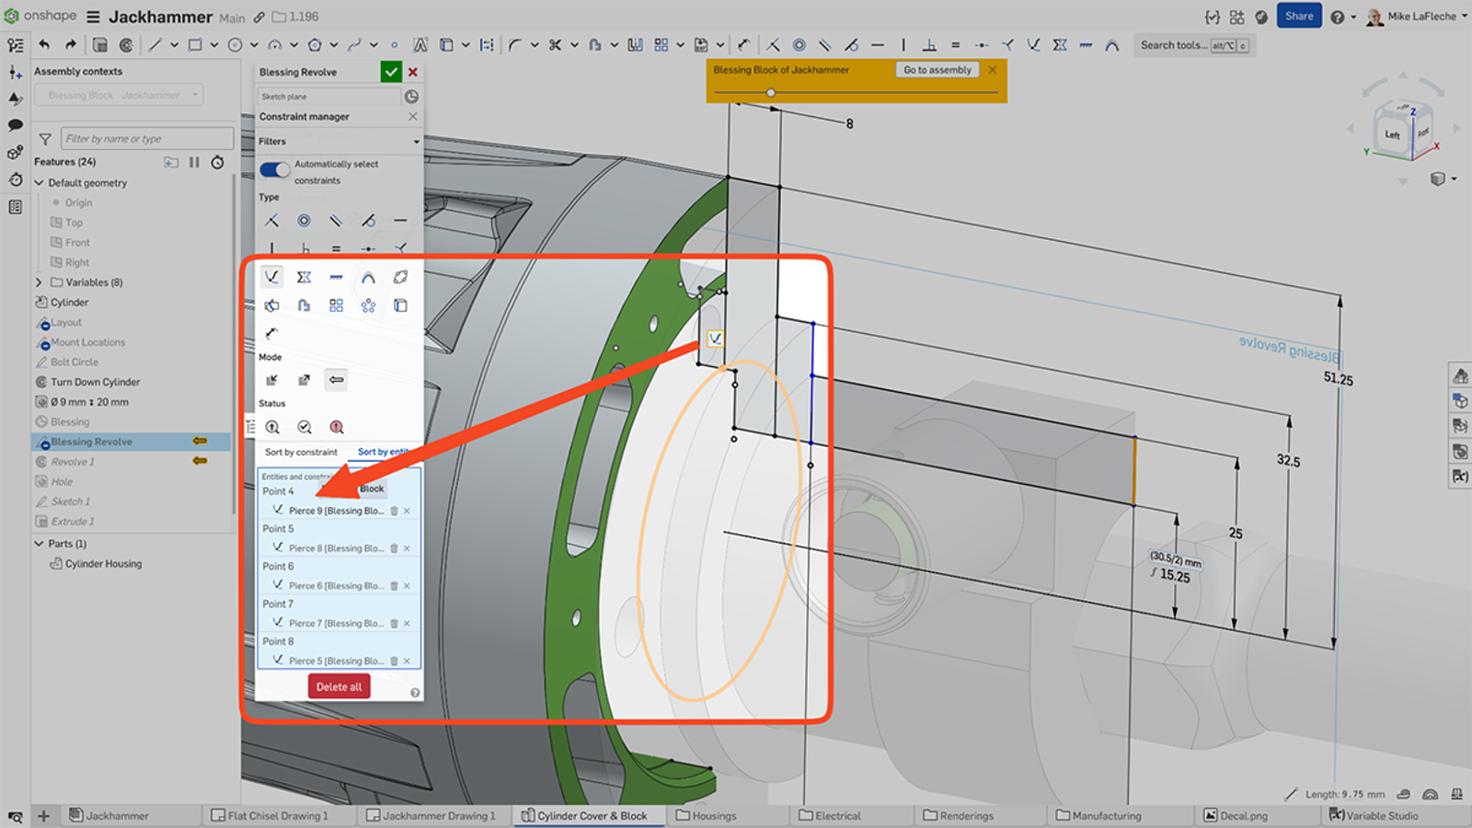The image size is (1472, 828).
Task: Click the Undo arrow in toolbar
Action: pyautogui.click(x=44, y=44)
